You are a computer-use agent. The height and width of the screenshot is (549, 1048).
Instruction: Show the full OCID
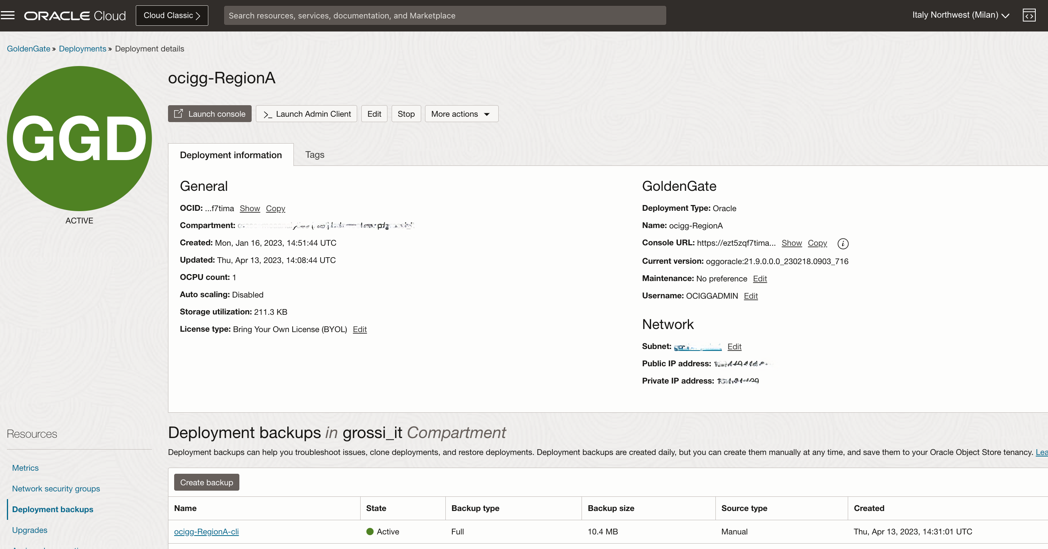[249, 208]
